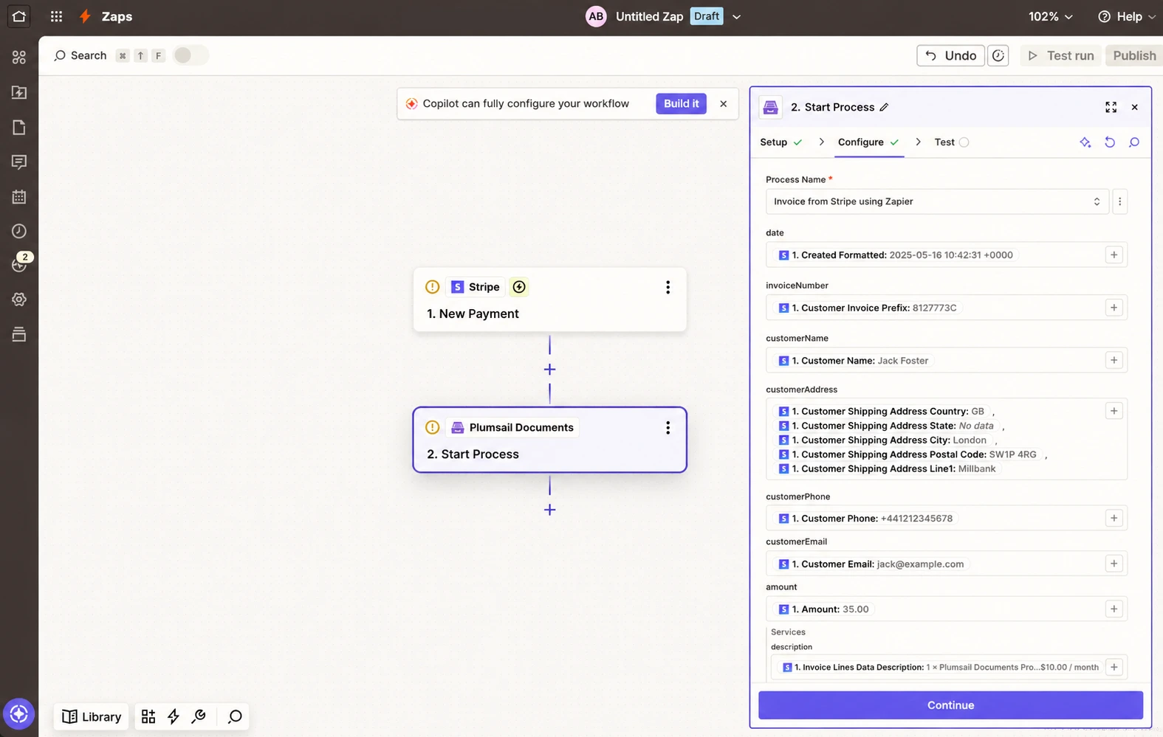Open Process Name three-dot options
This screenshot has width=1163, height=737.
pos(1120,201)
